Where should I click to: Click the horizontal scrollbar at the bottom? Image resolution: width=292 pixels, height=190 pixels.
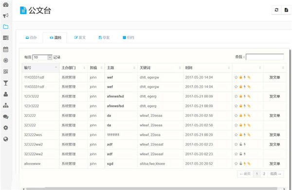[x=151, y=189]
